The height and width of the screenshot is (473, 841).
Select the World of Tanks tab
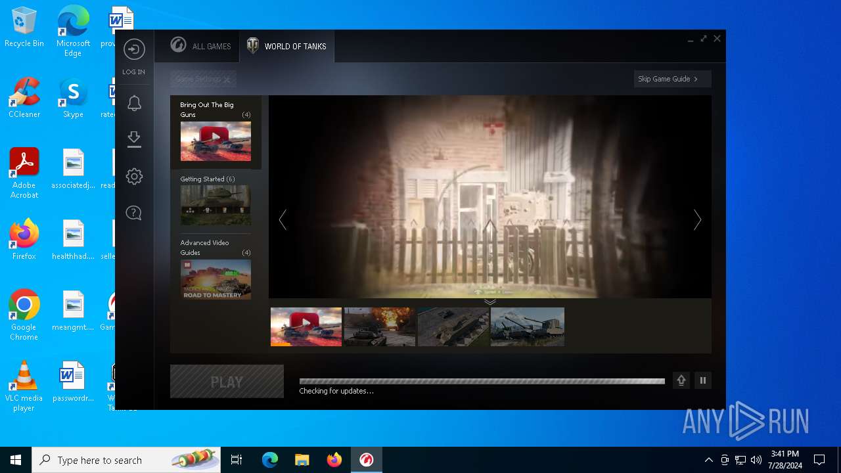coord(286,46)
